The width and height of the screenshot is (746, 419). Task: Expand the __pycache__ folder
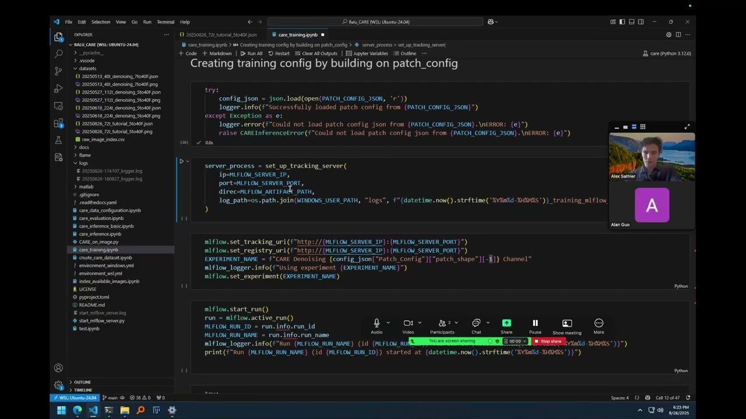coord(92,52)
